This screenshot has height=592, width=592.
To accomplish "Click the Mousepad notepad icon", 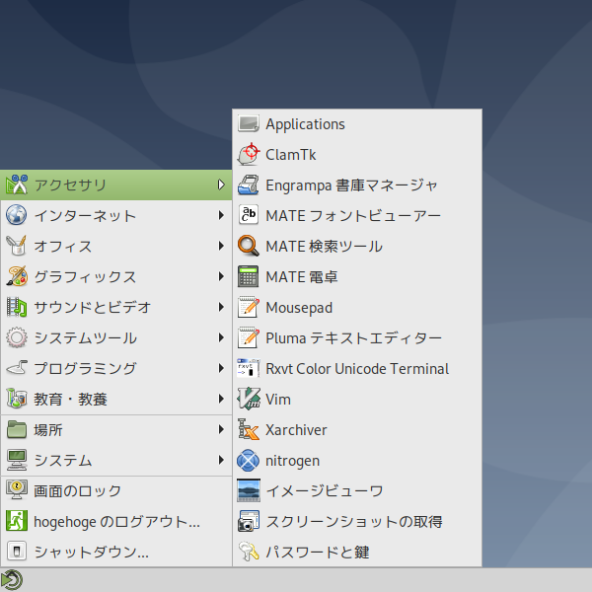I will coord(248,307).
